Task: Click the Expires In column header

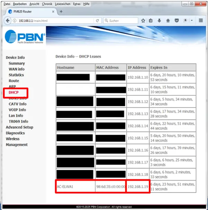Action: 173,67
